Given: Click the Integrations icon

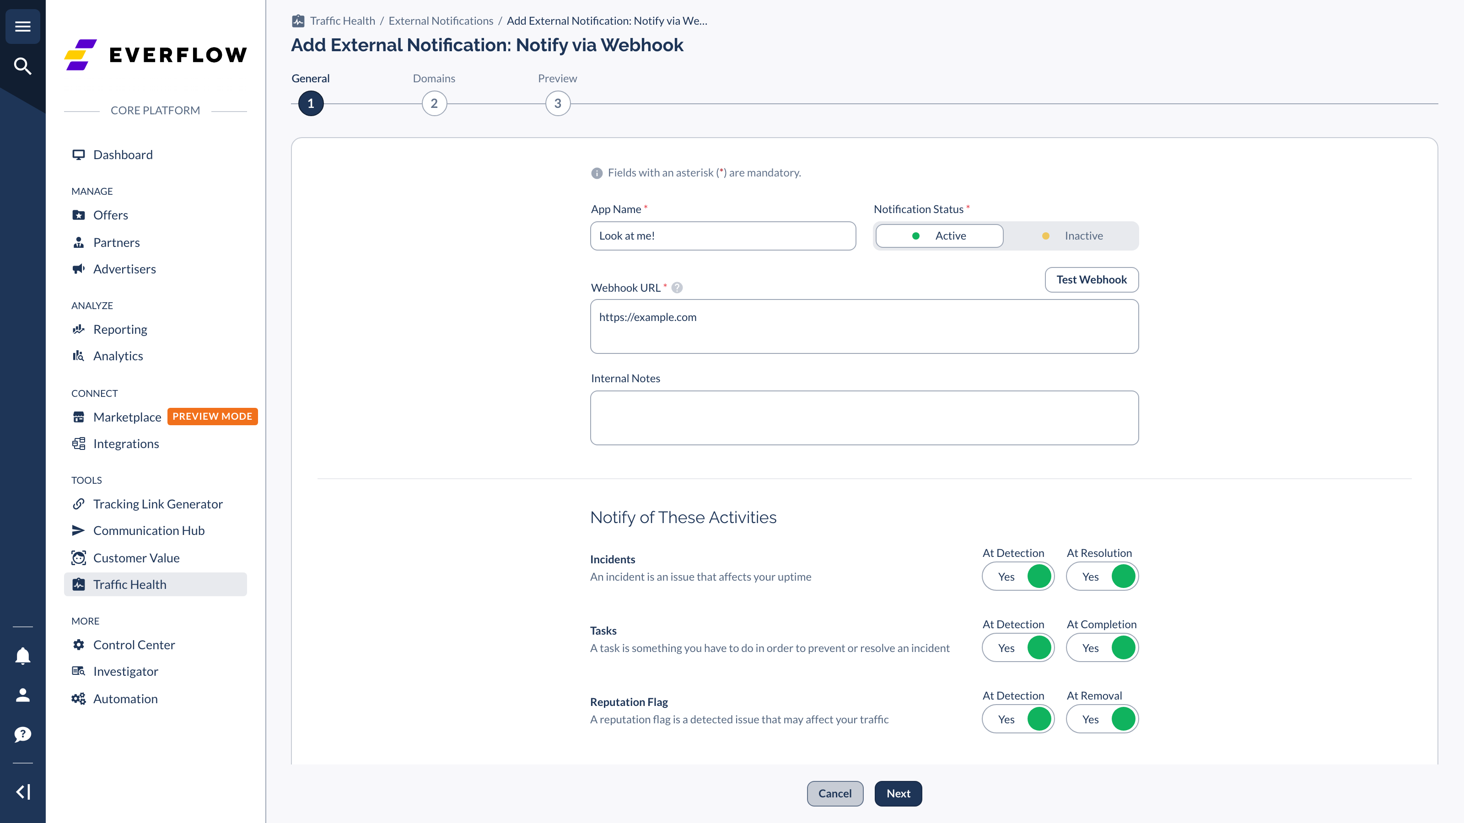Looking at the screenshot, I should tap(78, 444).
